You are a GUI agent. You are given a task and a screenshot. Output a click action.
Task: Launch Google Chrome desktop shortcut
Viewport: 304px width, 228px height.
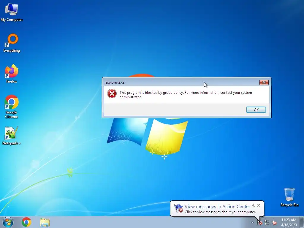click(12, 107)
